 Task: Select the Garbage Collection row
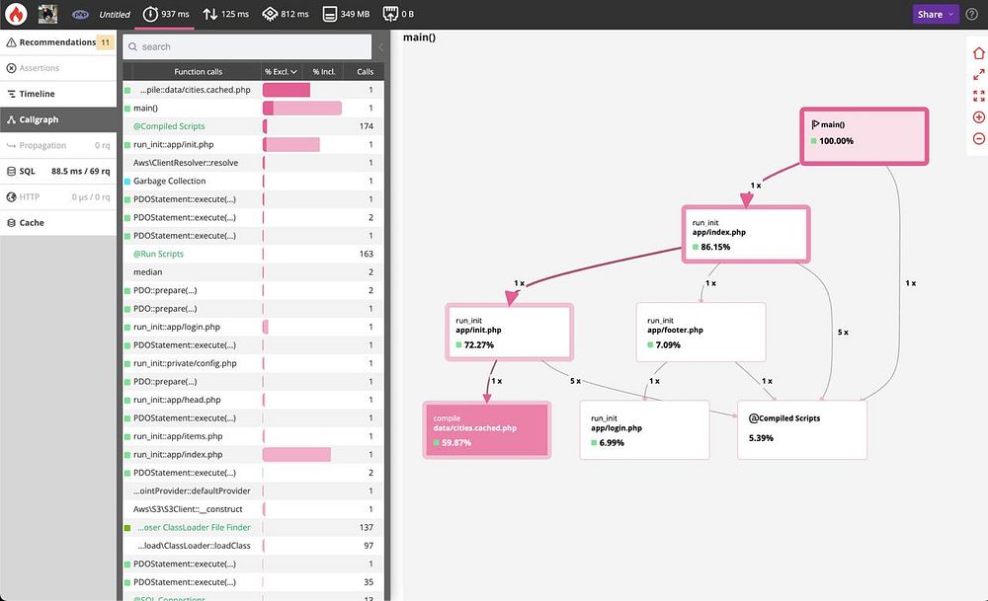[x=253, y=182]
